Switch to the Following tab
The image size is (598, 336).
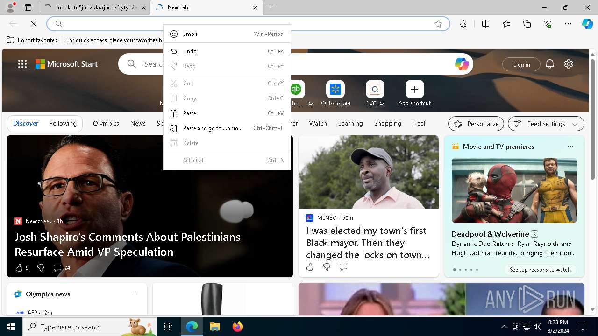tap(63, 123)
